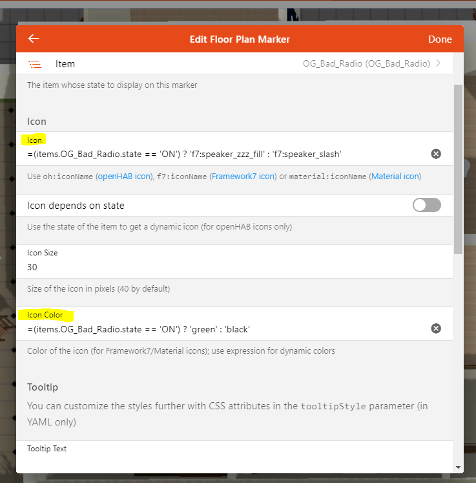Open the openHAB icon link
Image resolution: width=476 pixels, height=483 pixels.
(124, 177)
